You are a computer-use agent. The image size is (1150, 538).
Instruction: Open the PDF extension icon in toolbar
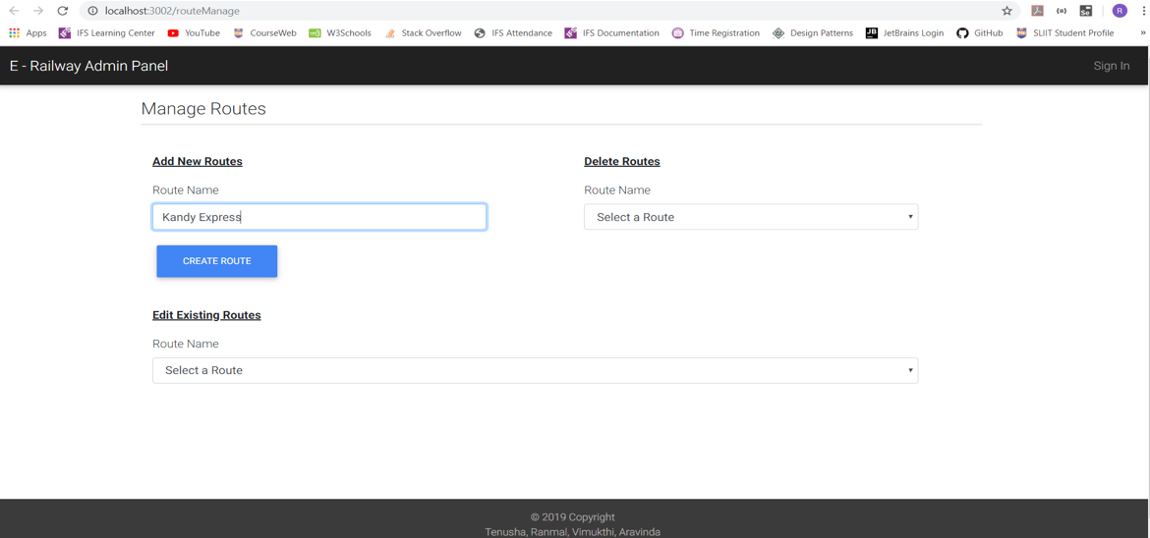[1037, 11]
